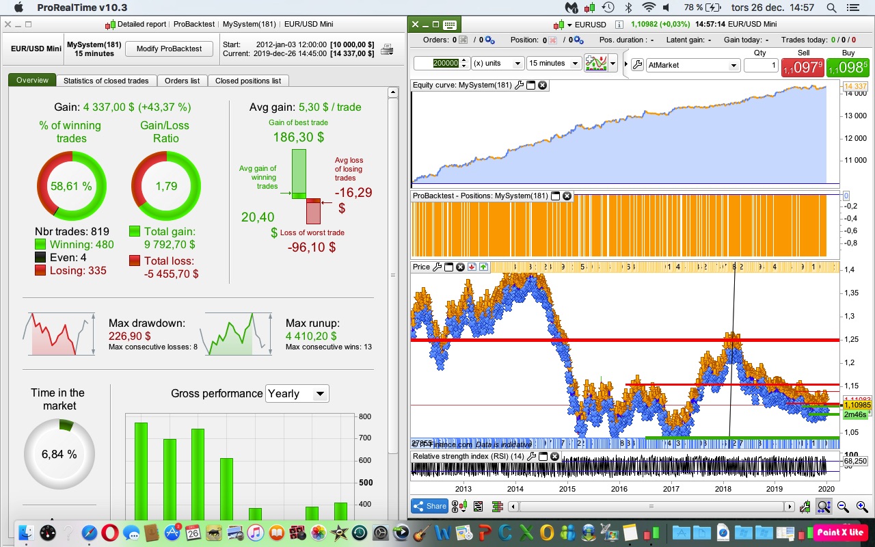Close the RSI indicator panel
Image resolution: width=875 pixels, height=547 pixels.
pyautogui.click(x=554, y=456)
